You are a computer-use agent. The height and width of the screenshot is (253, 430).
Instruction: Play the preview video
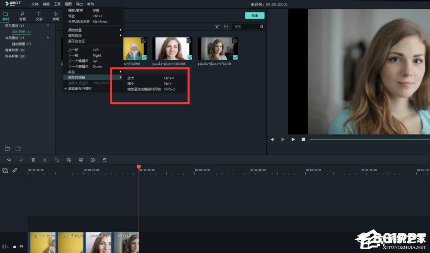[293, 139]
